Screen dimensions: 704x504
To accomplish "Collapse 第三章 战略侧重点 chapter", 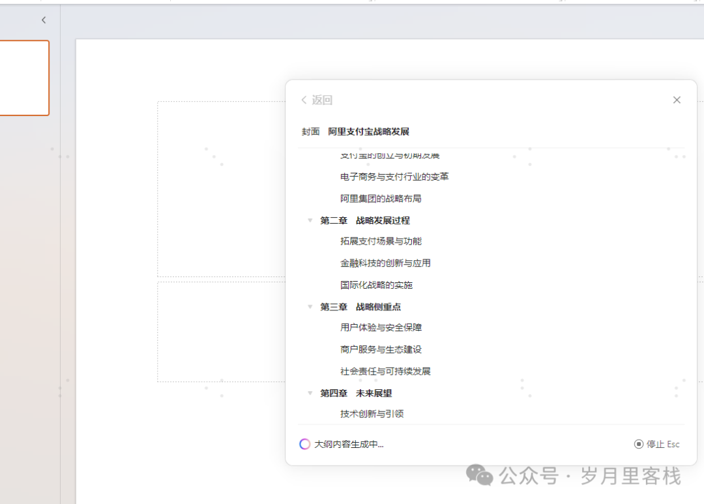I will click(x=310, y=307).
